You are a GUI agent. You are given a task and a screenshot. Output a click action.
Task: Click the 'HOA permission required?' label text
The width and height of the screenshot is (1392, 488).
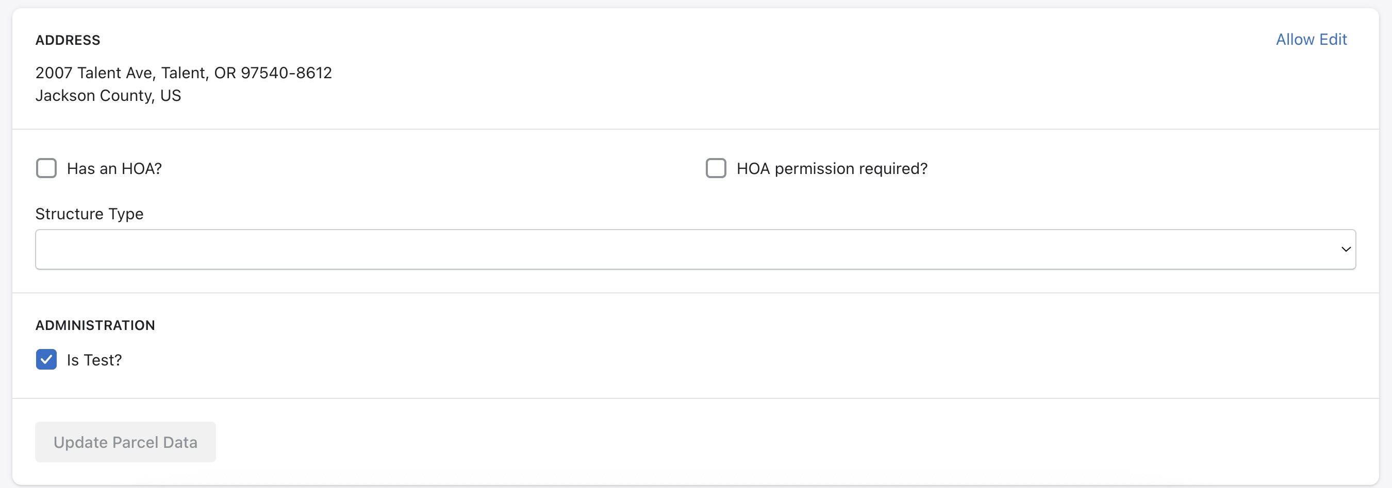[x=832, y=169]
